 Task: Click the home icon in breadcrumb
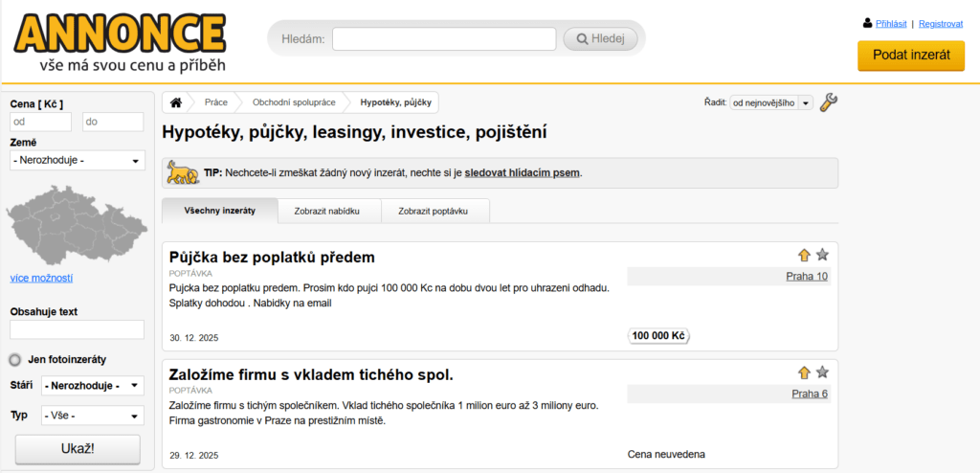[176, 102]
